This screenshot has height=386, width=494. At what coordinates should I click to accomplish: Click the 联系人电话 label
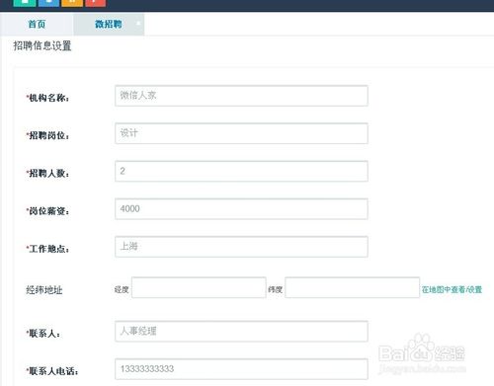(52, 371)
